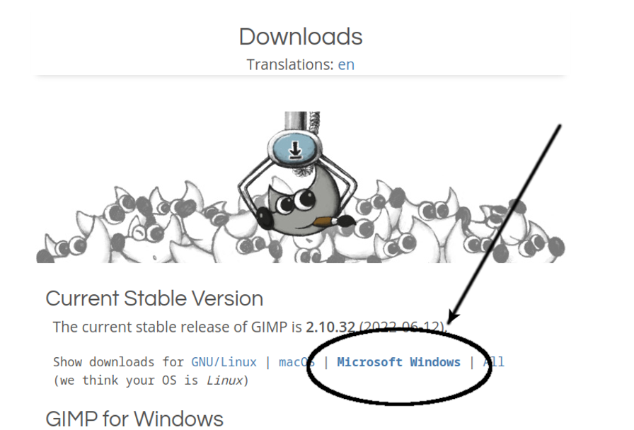The height and width of the screenshot is (430, 634).
Task: Click the Downloads page title
Action: coord(301,37)
